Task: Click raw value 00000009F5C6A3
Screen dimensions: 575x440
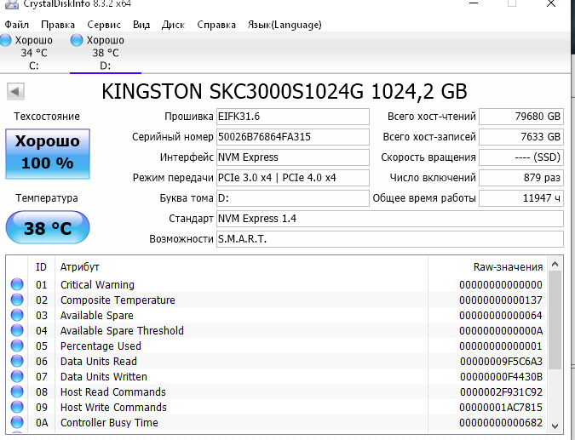Action: pyautogui.click(x=501, y=362)
